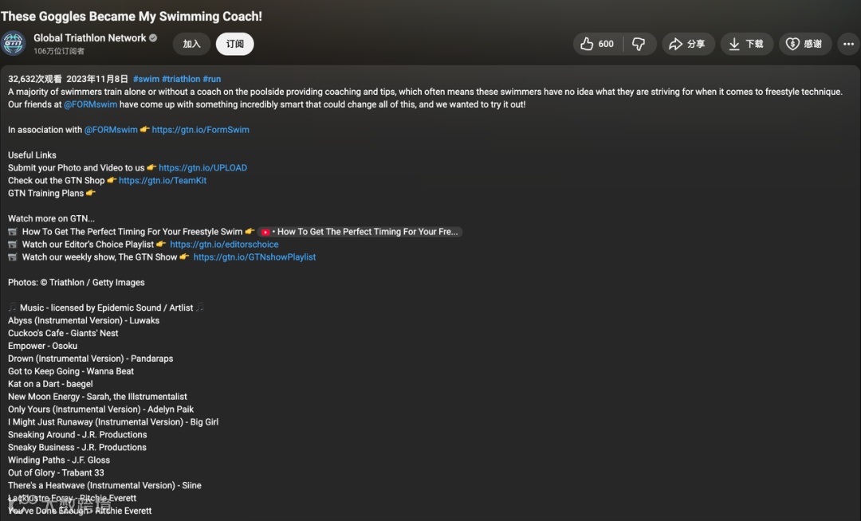This screenshot has width=861, height=521.
Task: Open the Perfect Timing Freestyle video chip
Action: [360, 232]
